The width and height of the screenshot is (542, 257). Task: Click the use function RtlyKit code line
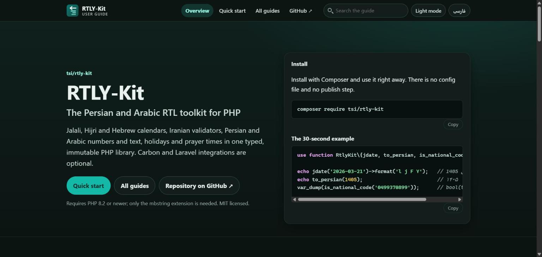(380, 155)
